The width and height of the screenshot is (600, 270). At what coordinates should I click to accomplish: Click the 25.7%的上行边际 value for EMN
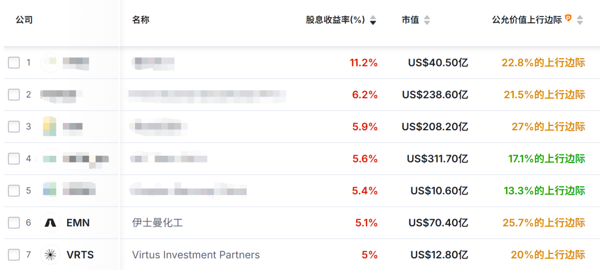click(544, 223)
